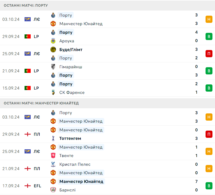Click the Буде/Глімт team logo
The width and height of the screenshot is (215, 195).
click(53, 50)
